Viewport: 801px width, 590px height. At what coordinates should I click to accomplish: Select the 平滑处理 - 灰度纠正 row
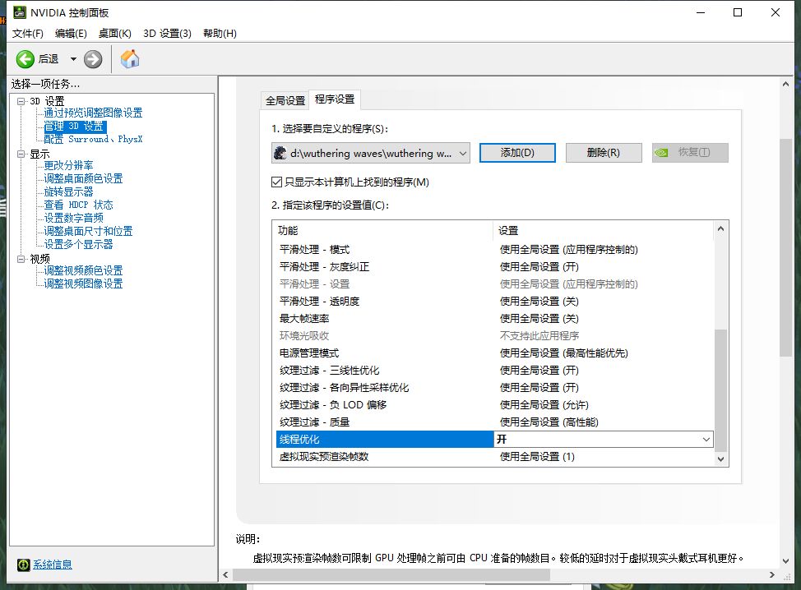[493, 267]
